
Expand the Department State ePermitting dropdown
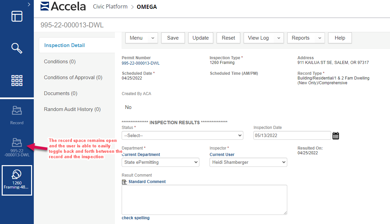coord(160,162)
